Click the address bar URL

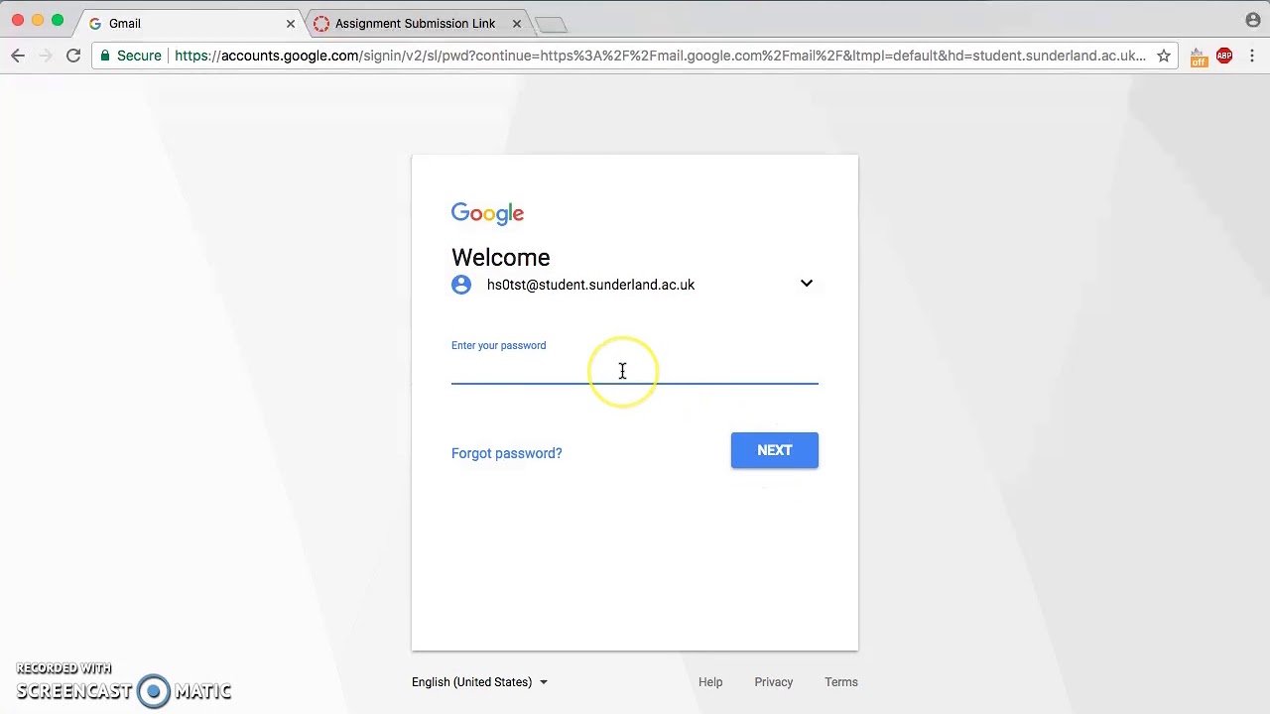click(x=660, y=56)
